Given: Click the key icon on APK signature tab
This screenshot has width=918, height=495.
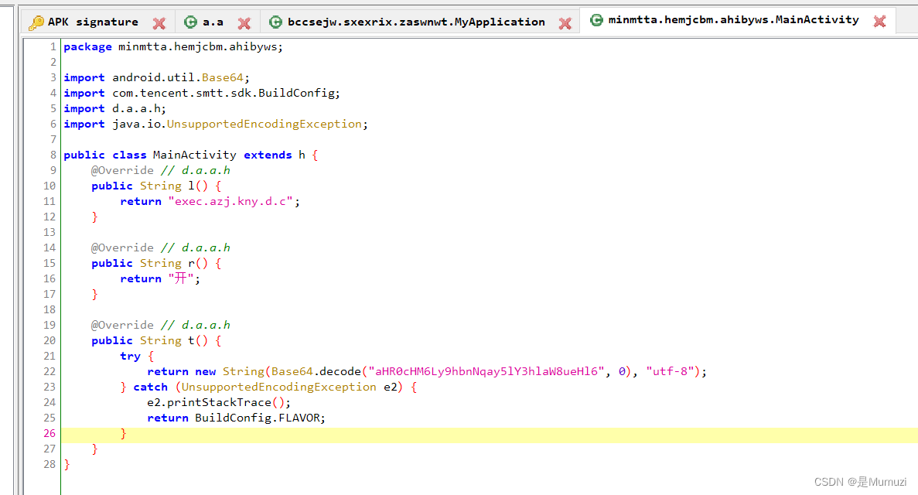Looking at the screenshot, I should click(x=36, y=22).
